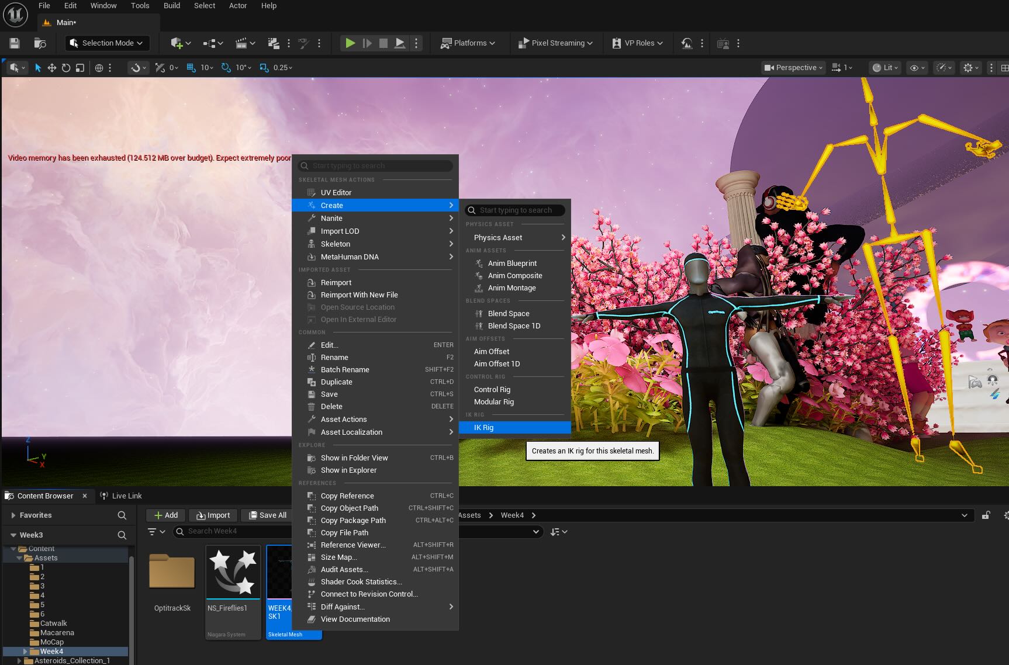Click the Import button in Content Browser
This screenshot has height=665, width=1009.
click(213, 515)
